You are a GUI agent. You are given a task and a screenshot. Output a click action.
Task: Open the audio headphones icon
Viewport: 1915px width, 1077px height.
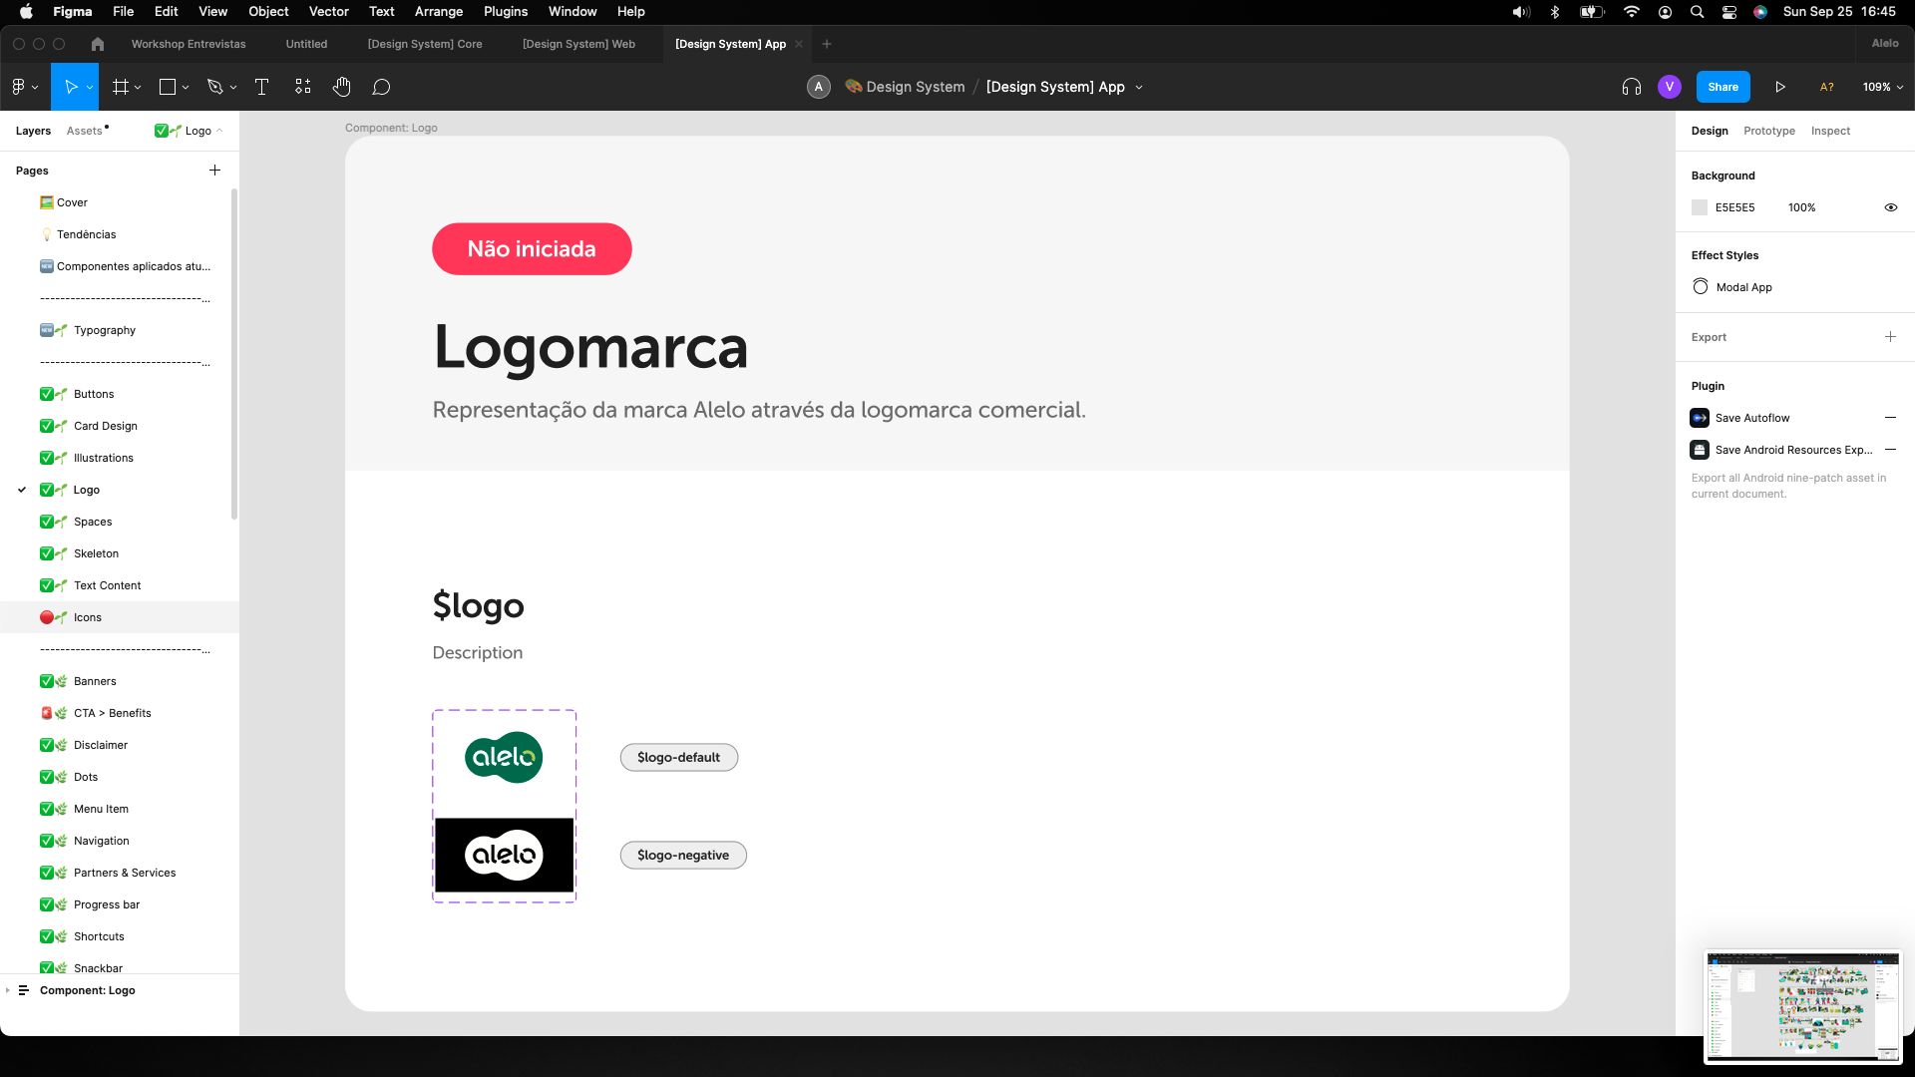click(1632, 87)
